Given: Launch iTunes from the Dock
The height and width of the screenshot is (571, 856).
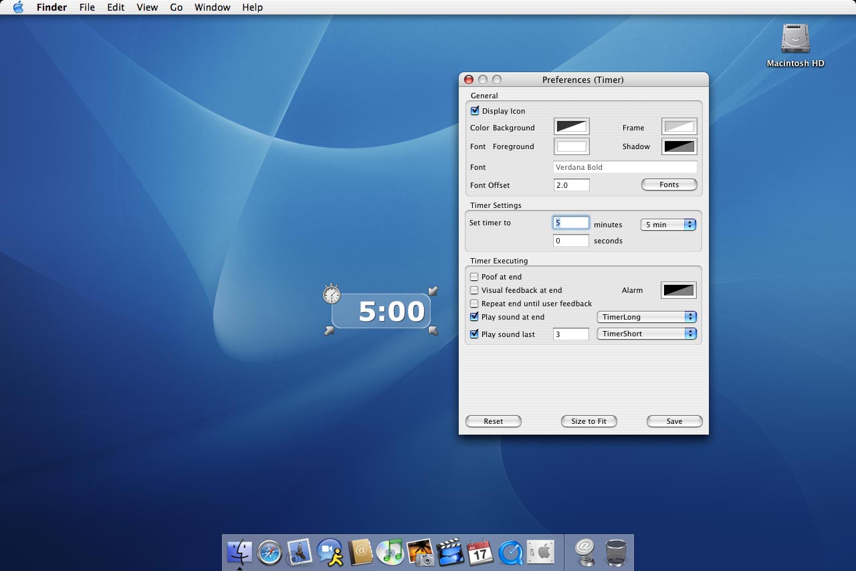Looking at the screenshot, I should tap(389, 552).
